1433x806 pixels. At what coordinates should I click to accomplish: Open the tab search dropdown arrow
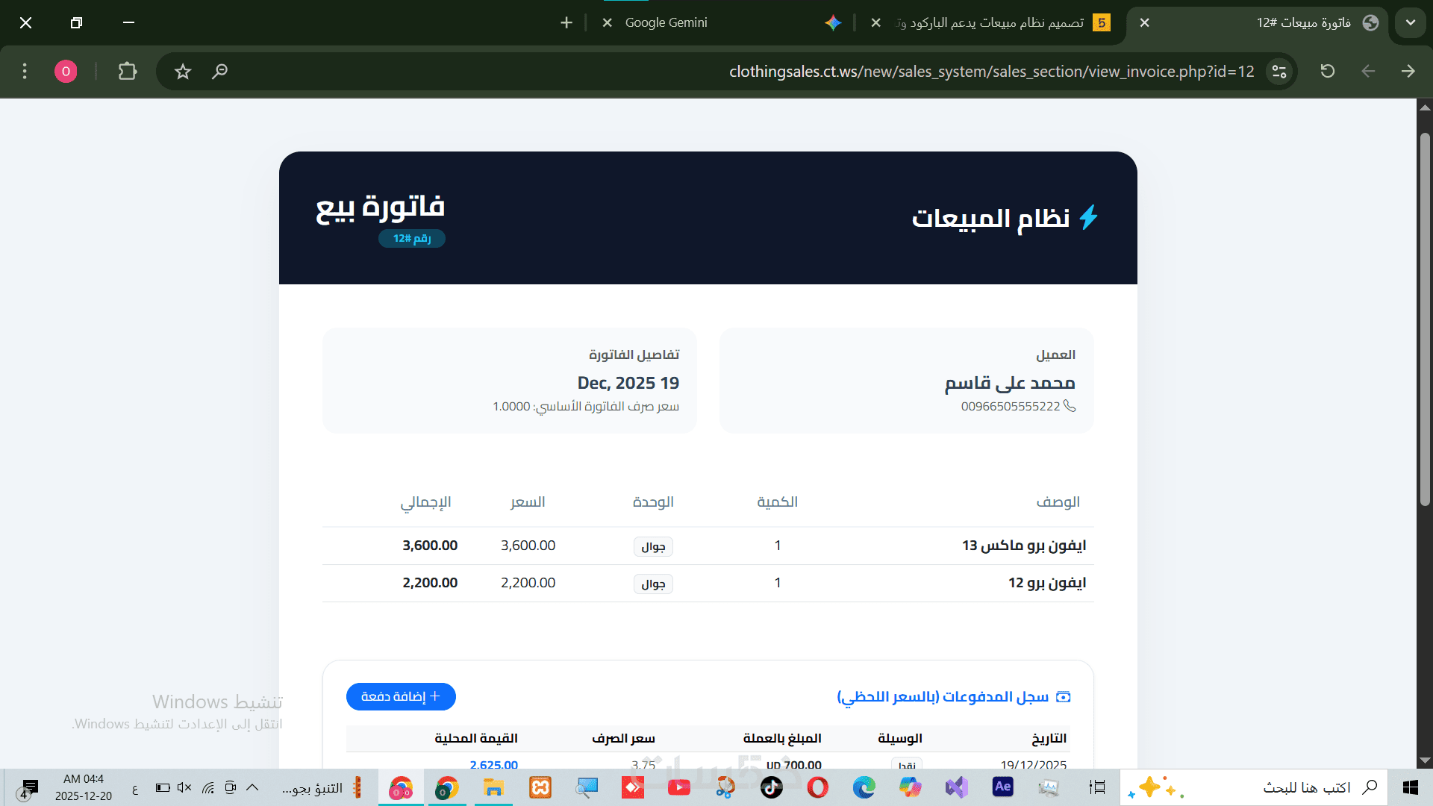tap(1410, 22)
